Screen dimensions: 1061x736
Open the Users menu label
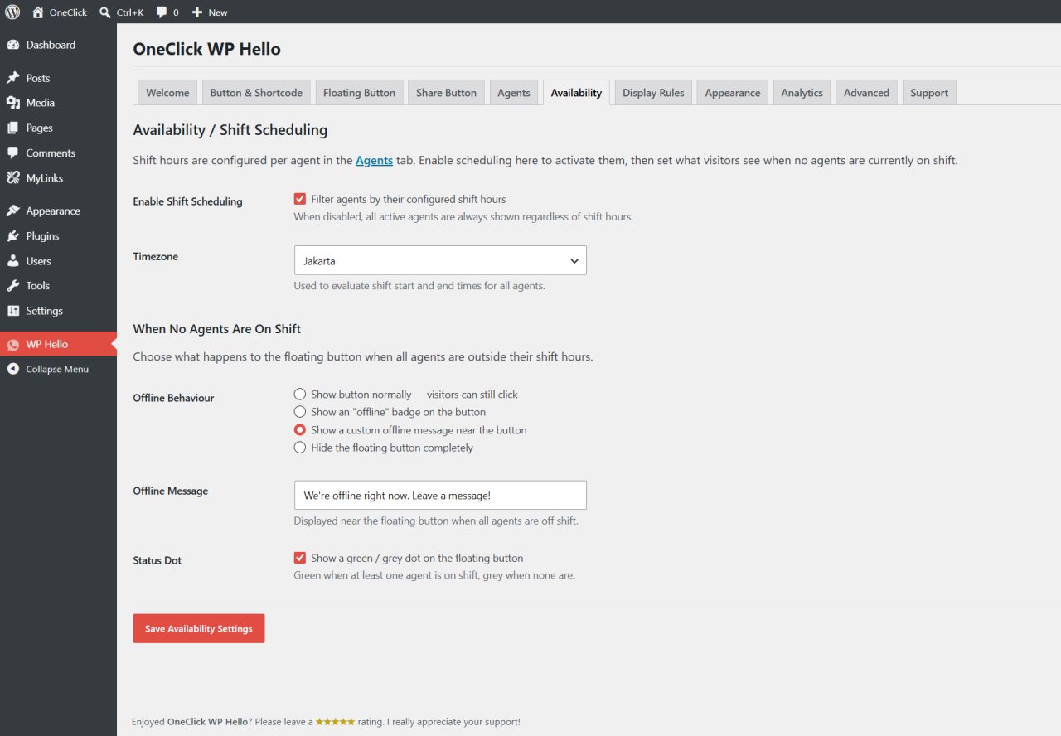pos(38,261)
